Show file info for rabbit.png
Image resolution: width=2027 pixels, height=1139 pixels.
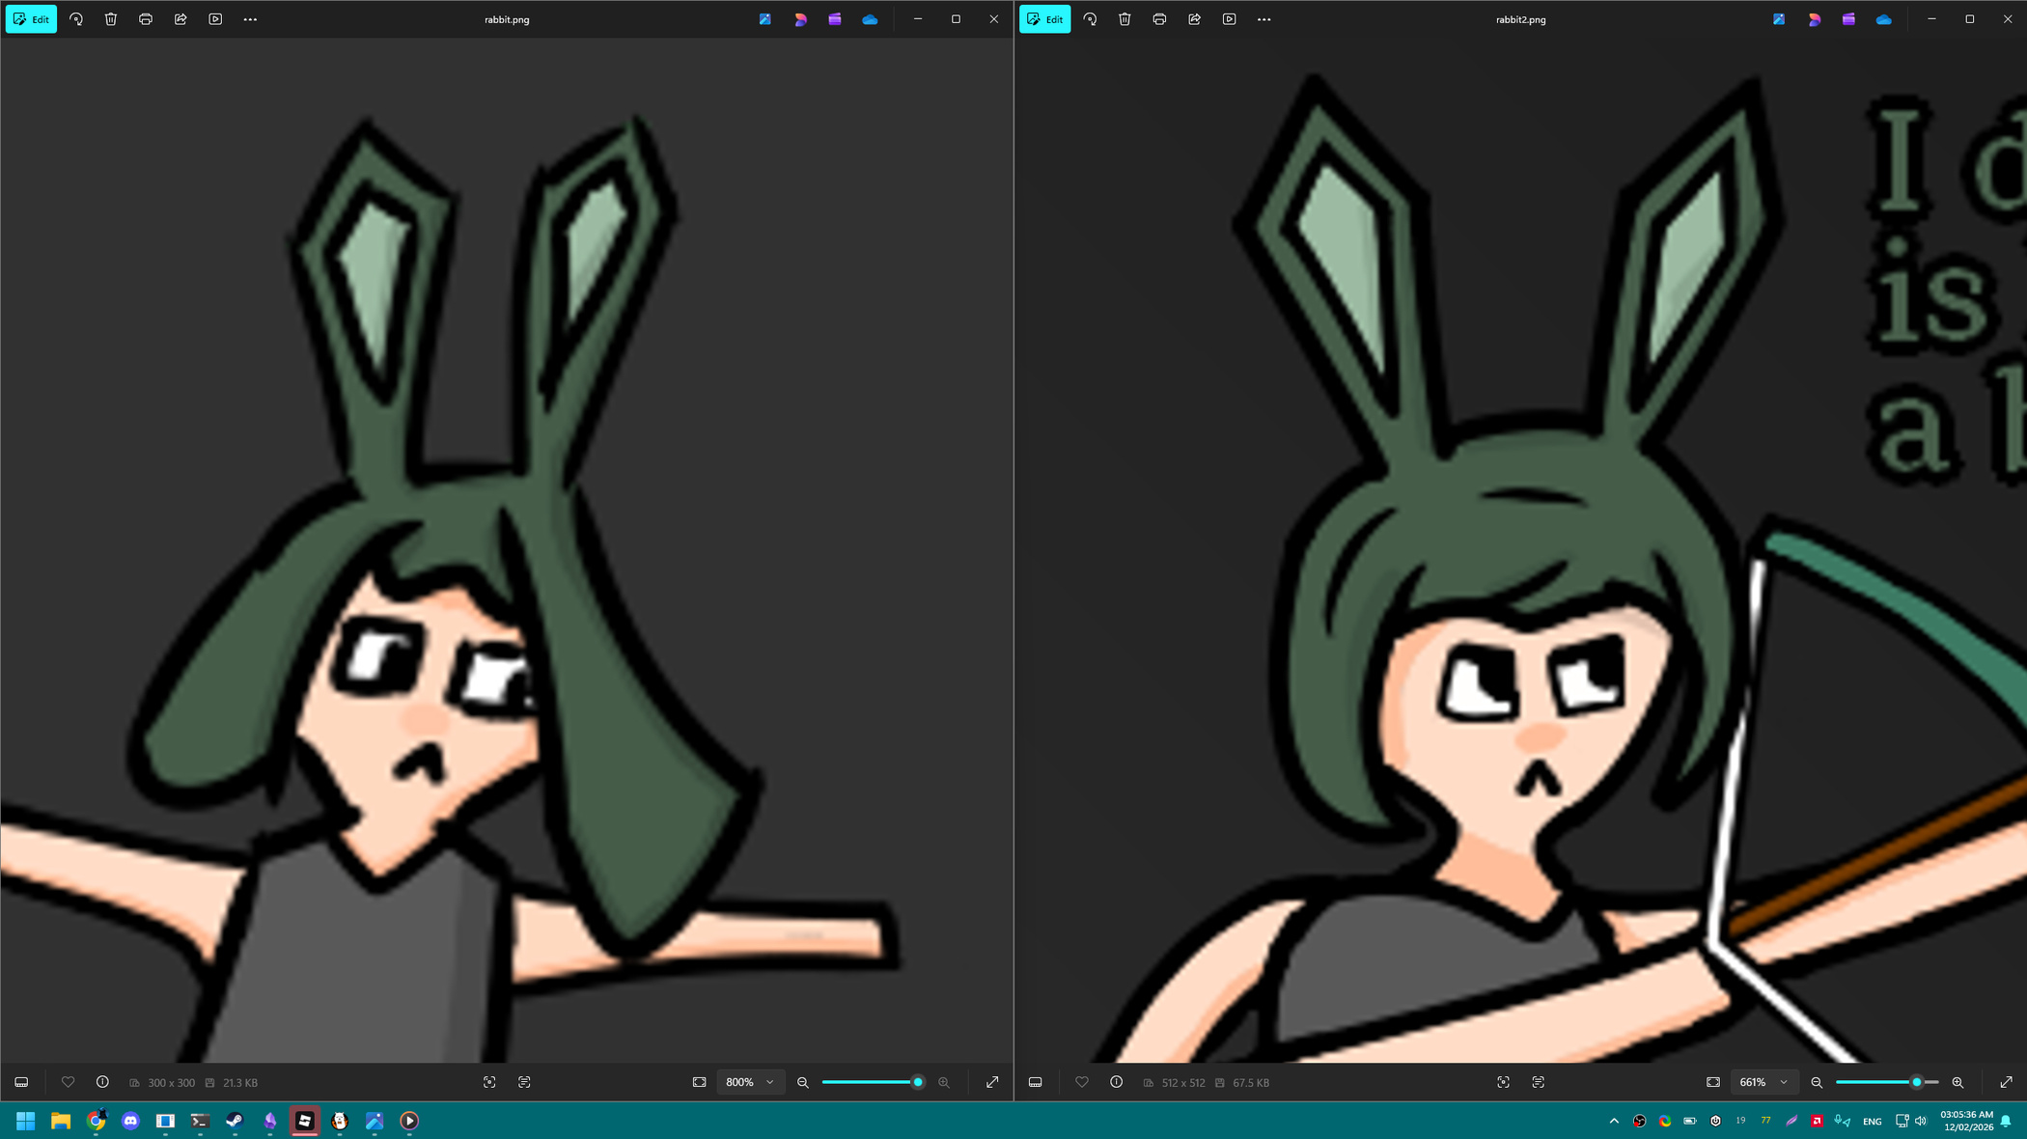click(x=102, y=1082)
